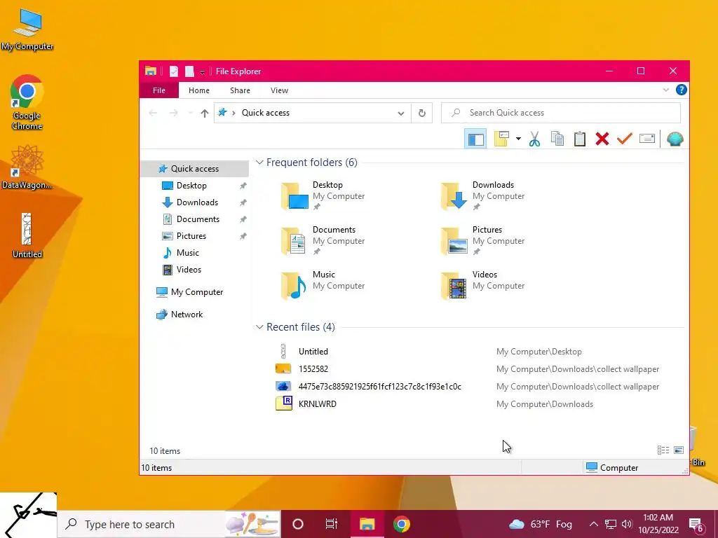Open the Google Chrome desktop shortcut
The image size is (718, 538).
click(27, 102)
